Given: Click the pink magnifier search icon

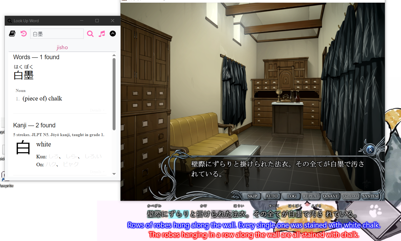Looking at the screenshot, I should 90,34.
